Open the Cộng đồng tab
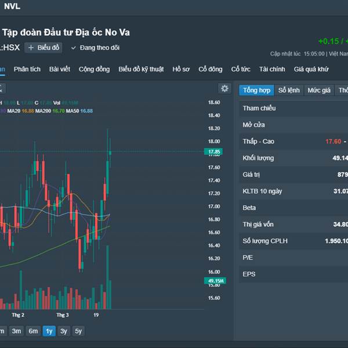348x348 pixels. click(94, 69)
